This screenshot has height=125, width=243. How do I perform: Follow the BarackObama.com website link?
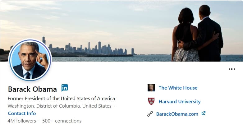pos(177,114)
